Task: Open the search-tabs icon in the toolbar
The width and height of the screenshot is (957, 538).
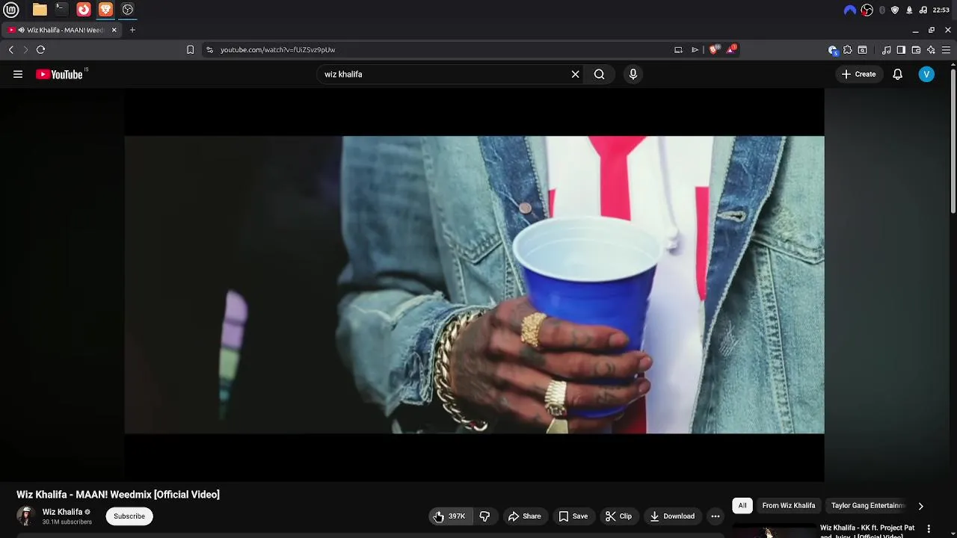Action: pyautogui.click(x=863, y=50)
